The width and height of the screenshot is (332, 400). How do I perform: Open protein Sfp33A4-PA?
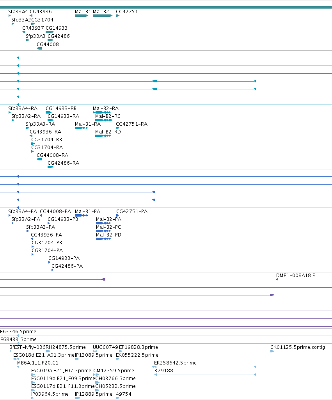[10, 215]
